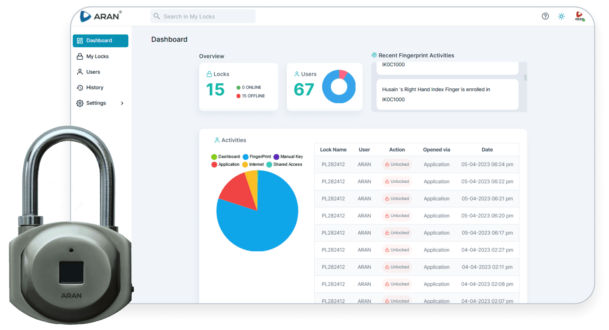The width and height of the screenshot is (609, 330).
Task: Toggle the light theme sun icon
Action: click(561, 16)
